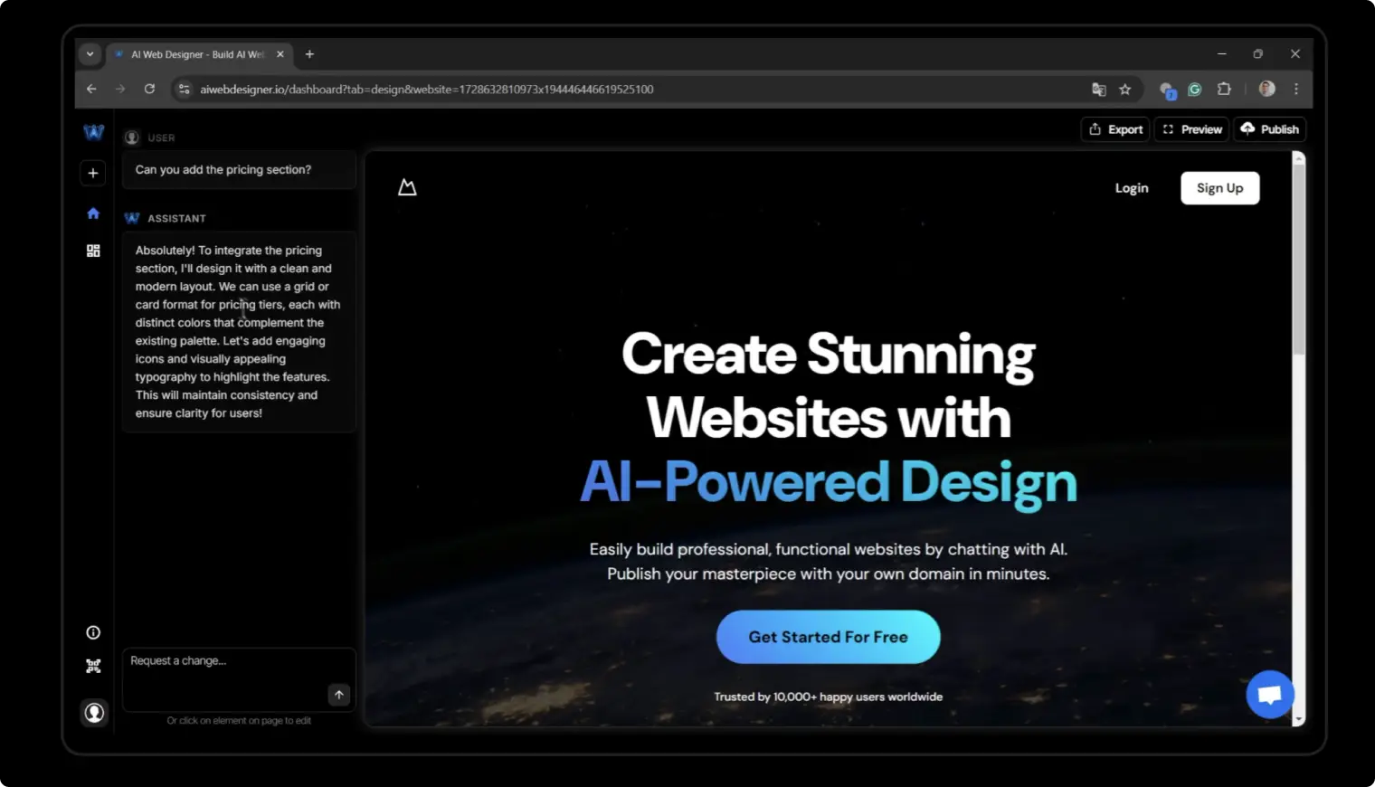Open the browser extensions puzzle icon

(1224, 90)
